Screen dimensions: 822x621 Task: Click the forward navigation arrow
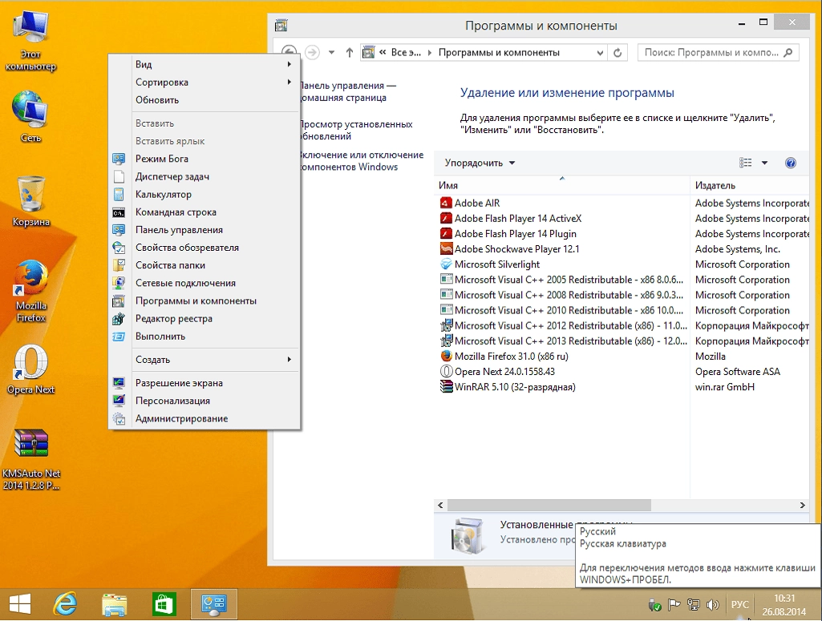pyautogui.click(x=313, y=52)
